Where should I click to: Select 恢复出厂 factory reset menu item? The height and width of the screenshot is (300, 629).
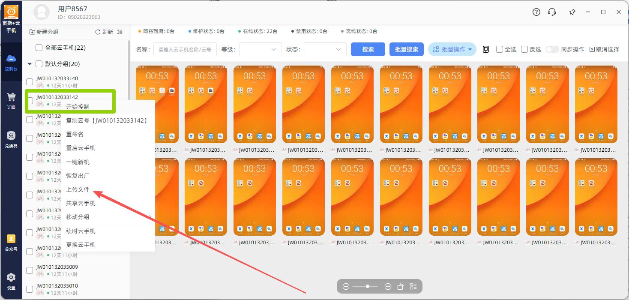click(108, 176)
